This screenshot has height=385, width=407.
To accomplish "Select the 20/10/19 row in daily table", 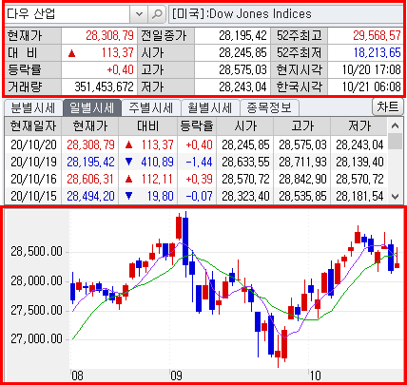I will [x=196, y=163].
